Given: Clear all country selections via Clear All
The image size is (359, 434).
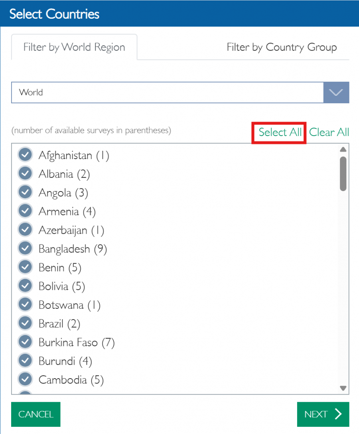Looking at the screenshot, I should (329, 132).
